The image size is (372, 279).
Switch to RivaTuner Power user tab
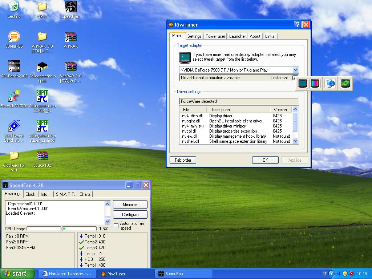tap(215, 36)
